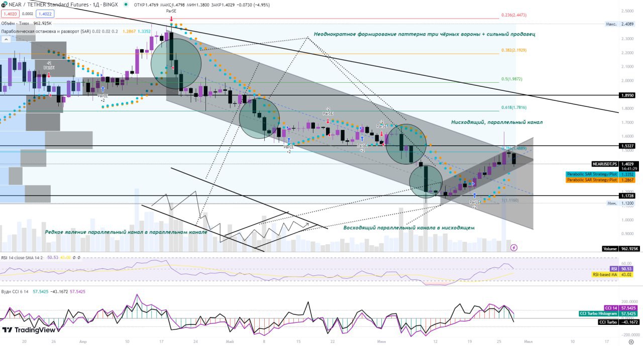This screenshot has height=346, width=643.
Task: Open the NEAR / TETHER Standard Futures symbol title
Action: tap(63, 5)
